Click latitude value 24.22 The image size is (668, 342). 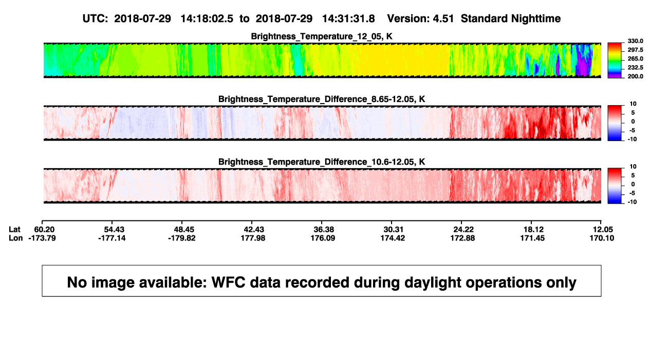(462, 229)
